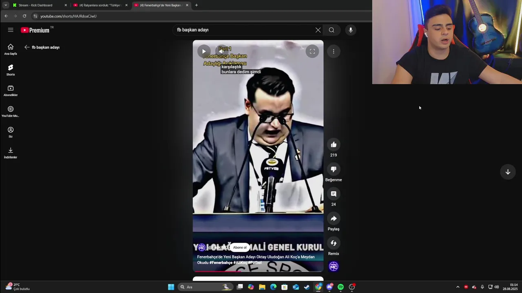Subscribe with Abone ol button
This screenshot has width=522, height=293.
240,247
